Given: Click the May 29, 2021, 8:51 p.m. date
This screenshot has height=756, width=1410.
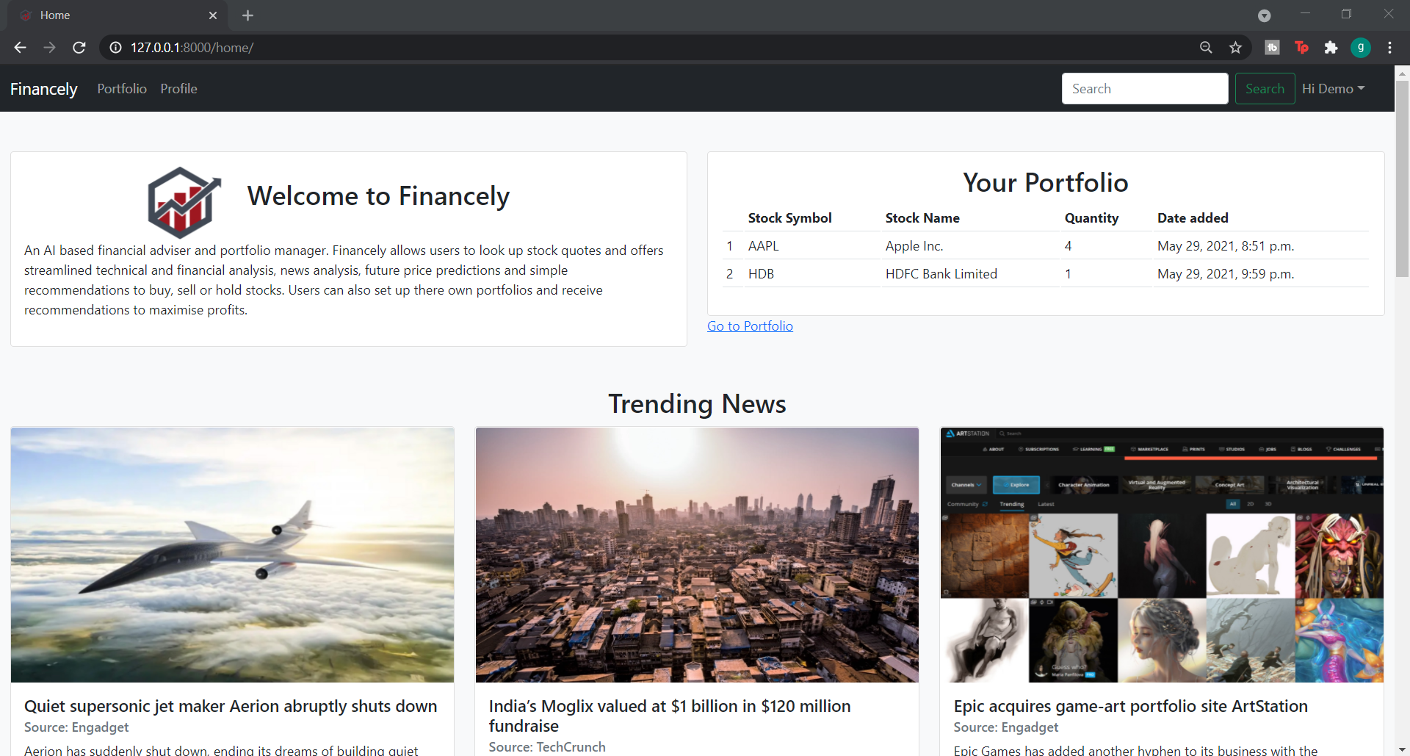Looking at the screenshot, I should click(1226, 246).
